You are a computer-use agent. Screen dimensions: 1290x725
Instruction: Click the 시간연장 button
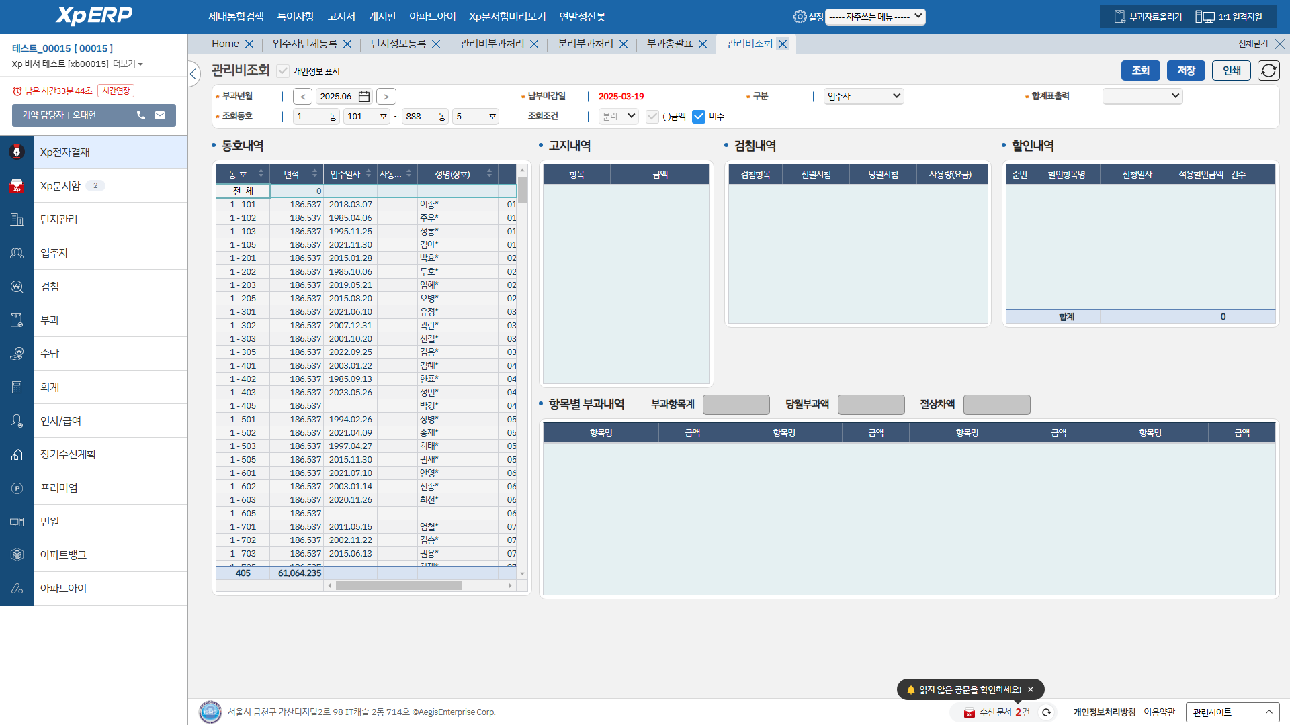coord(116,91)
